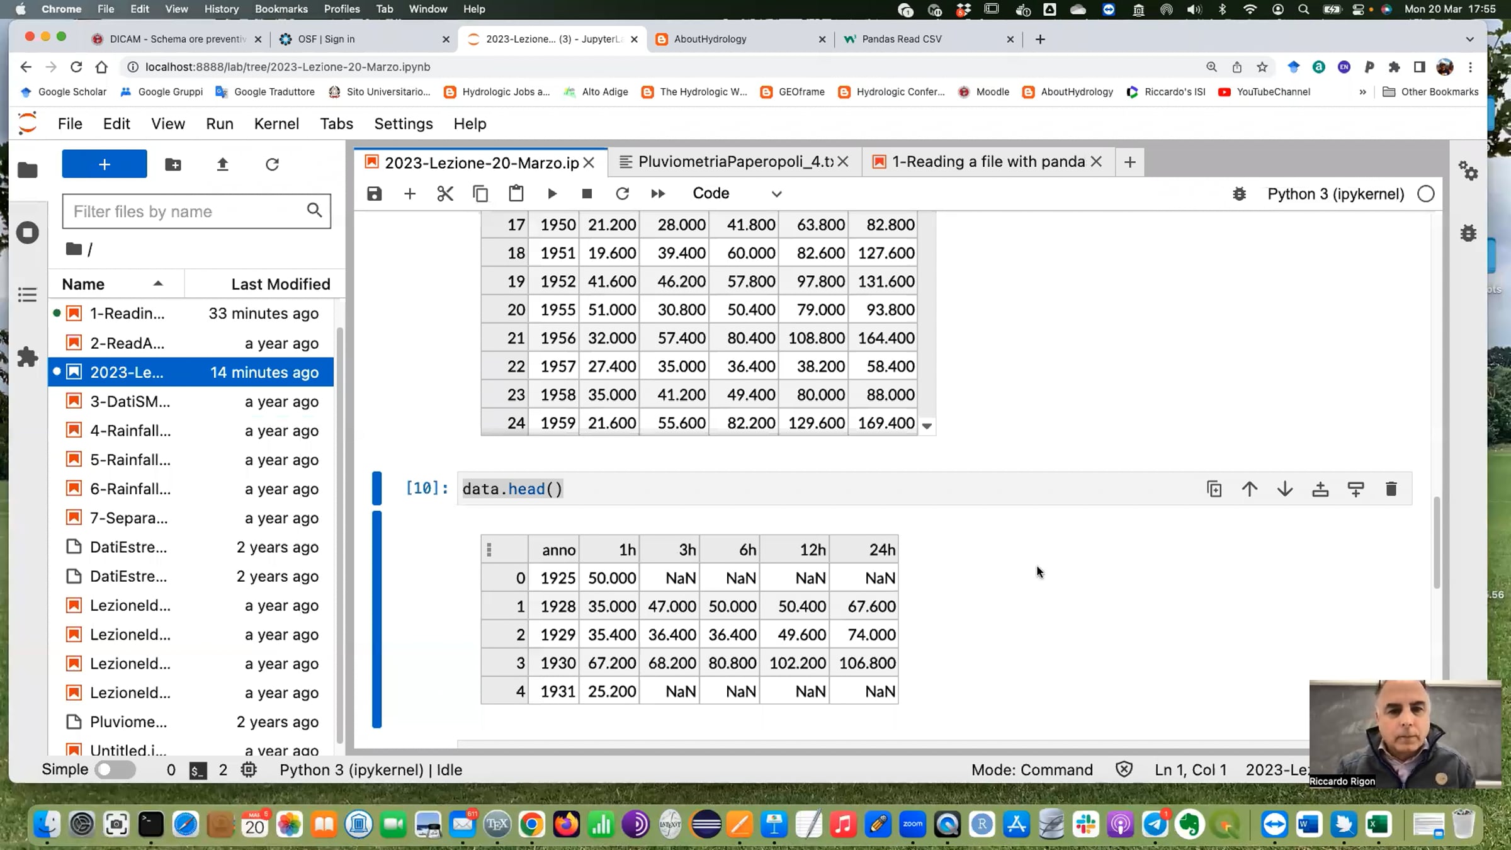Screen dimensions: 1511x850
Task: Move the cell up with the arrow icon
Action: point(1250,489)
